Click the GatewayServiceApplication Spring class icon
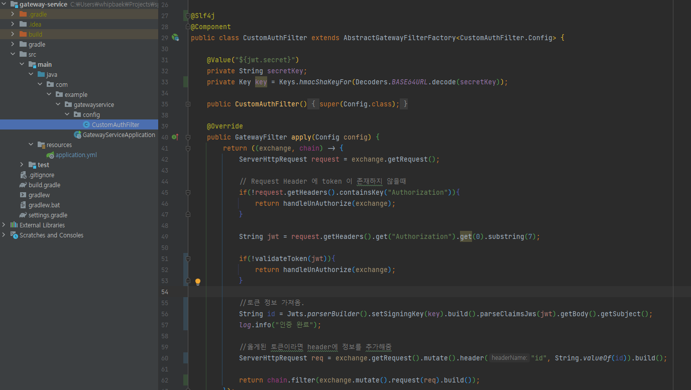691x390 pixels. coord(77,135)
